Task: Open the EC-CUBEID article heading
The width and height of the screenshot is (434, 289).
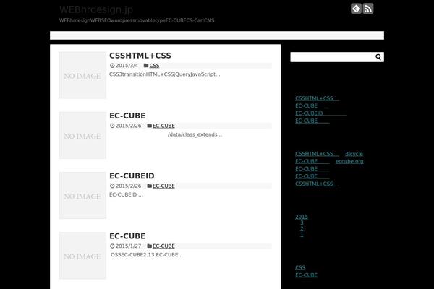Action: click(132, 176)
